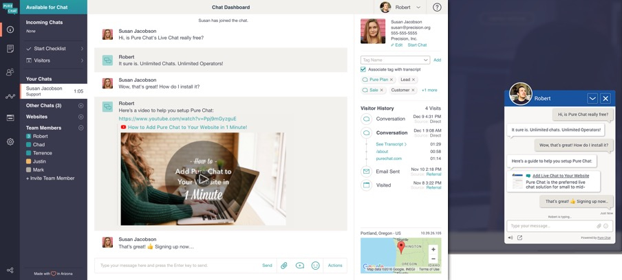Open analytics graph icon in sidebar

click(10, 97)
